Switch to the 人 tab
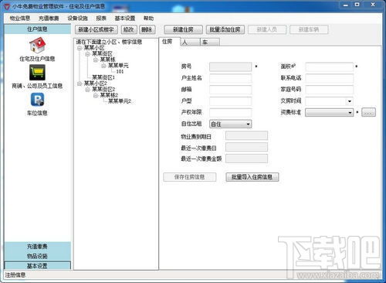The width and height of the screenshot is (386, 283). [x=190, y=43]
